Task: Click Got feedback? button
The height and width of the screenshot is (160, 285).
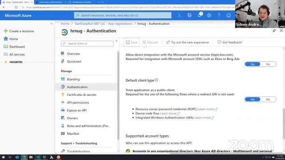Action: [230, 42]
